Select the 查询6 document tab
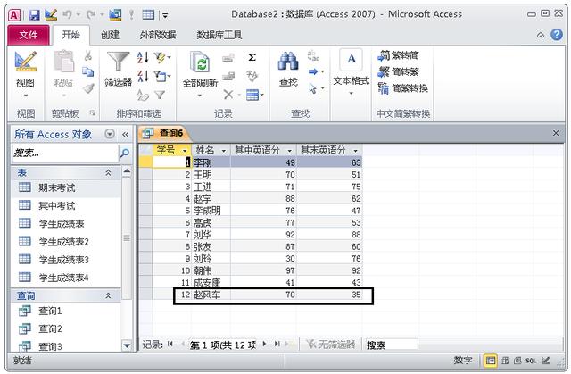 point(164,134)
